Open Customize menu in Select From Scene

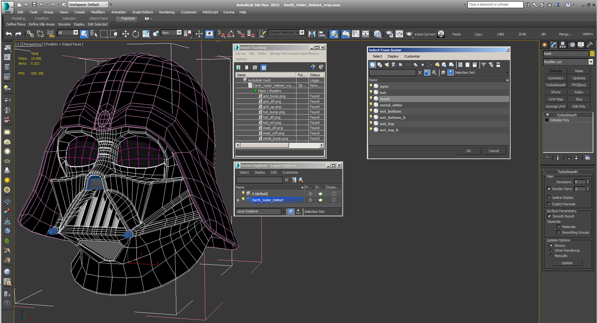click(x=412, y=56)
